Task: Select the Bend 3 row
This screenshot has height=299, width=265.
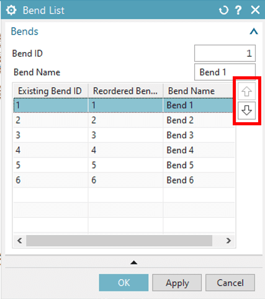Action: coord(124,135)
